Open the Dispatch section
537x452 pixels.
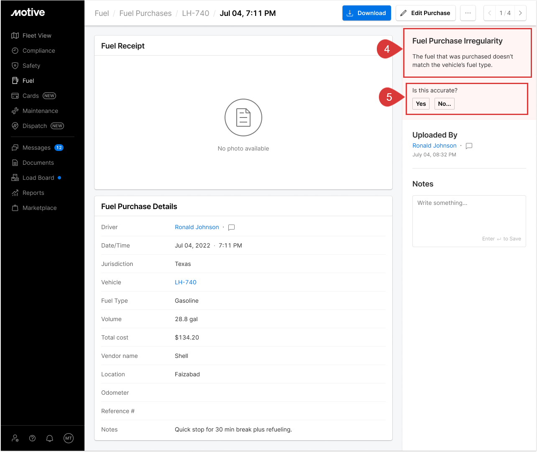click(35, 126)
